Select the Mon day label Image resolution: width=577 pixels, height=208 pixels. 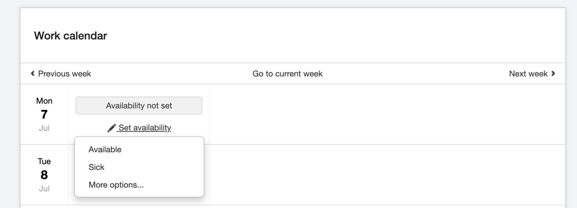click(44, 101)
